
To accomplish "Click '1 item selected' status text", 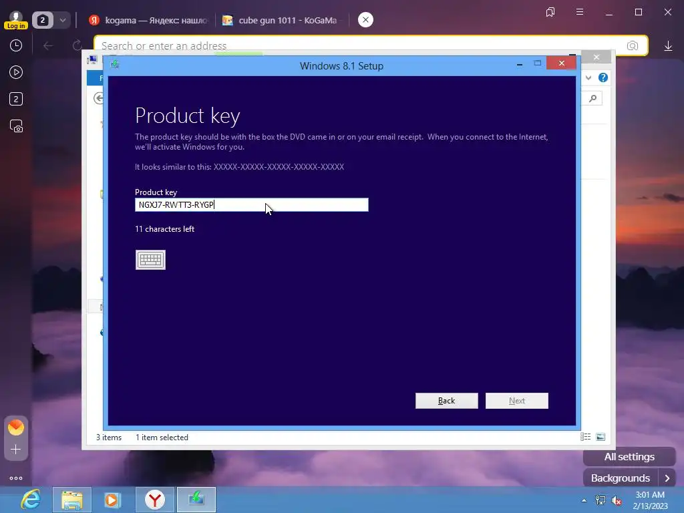I will click(162, 437).
